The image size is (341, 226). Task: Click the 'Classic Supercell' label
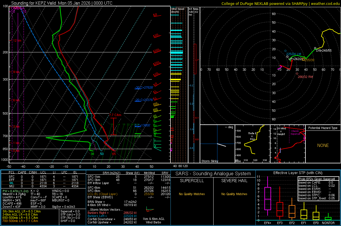click(295, 132)
